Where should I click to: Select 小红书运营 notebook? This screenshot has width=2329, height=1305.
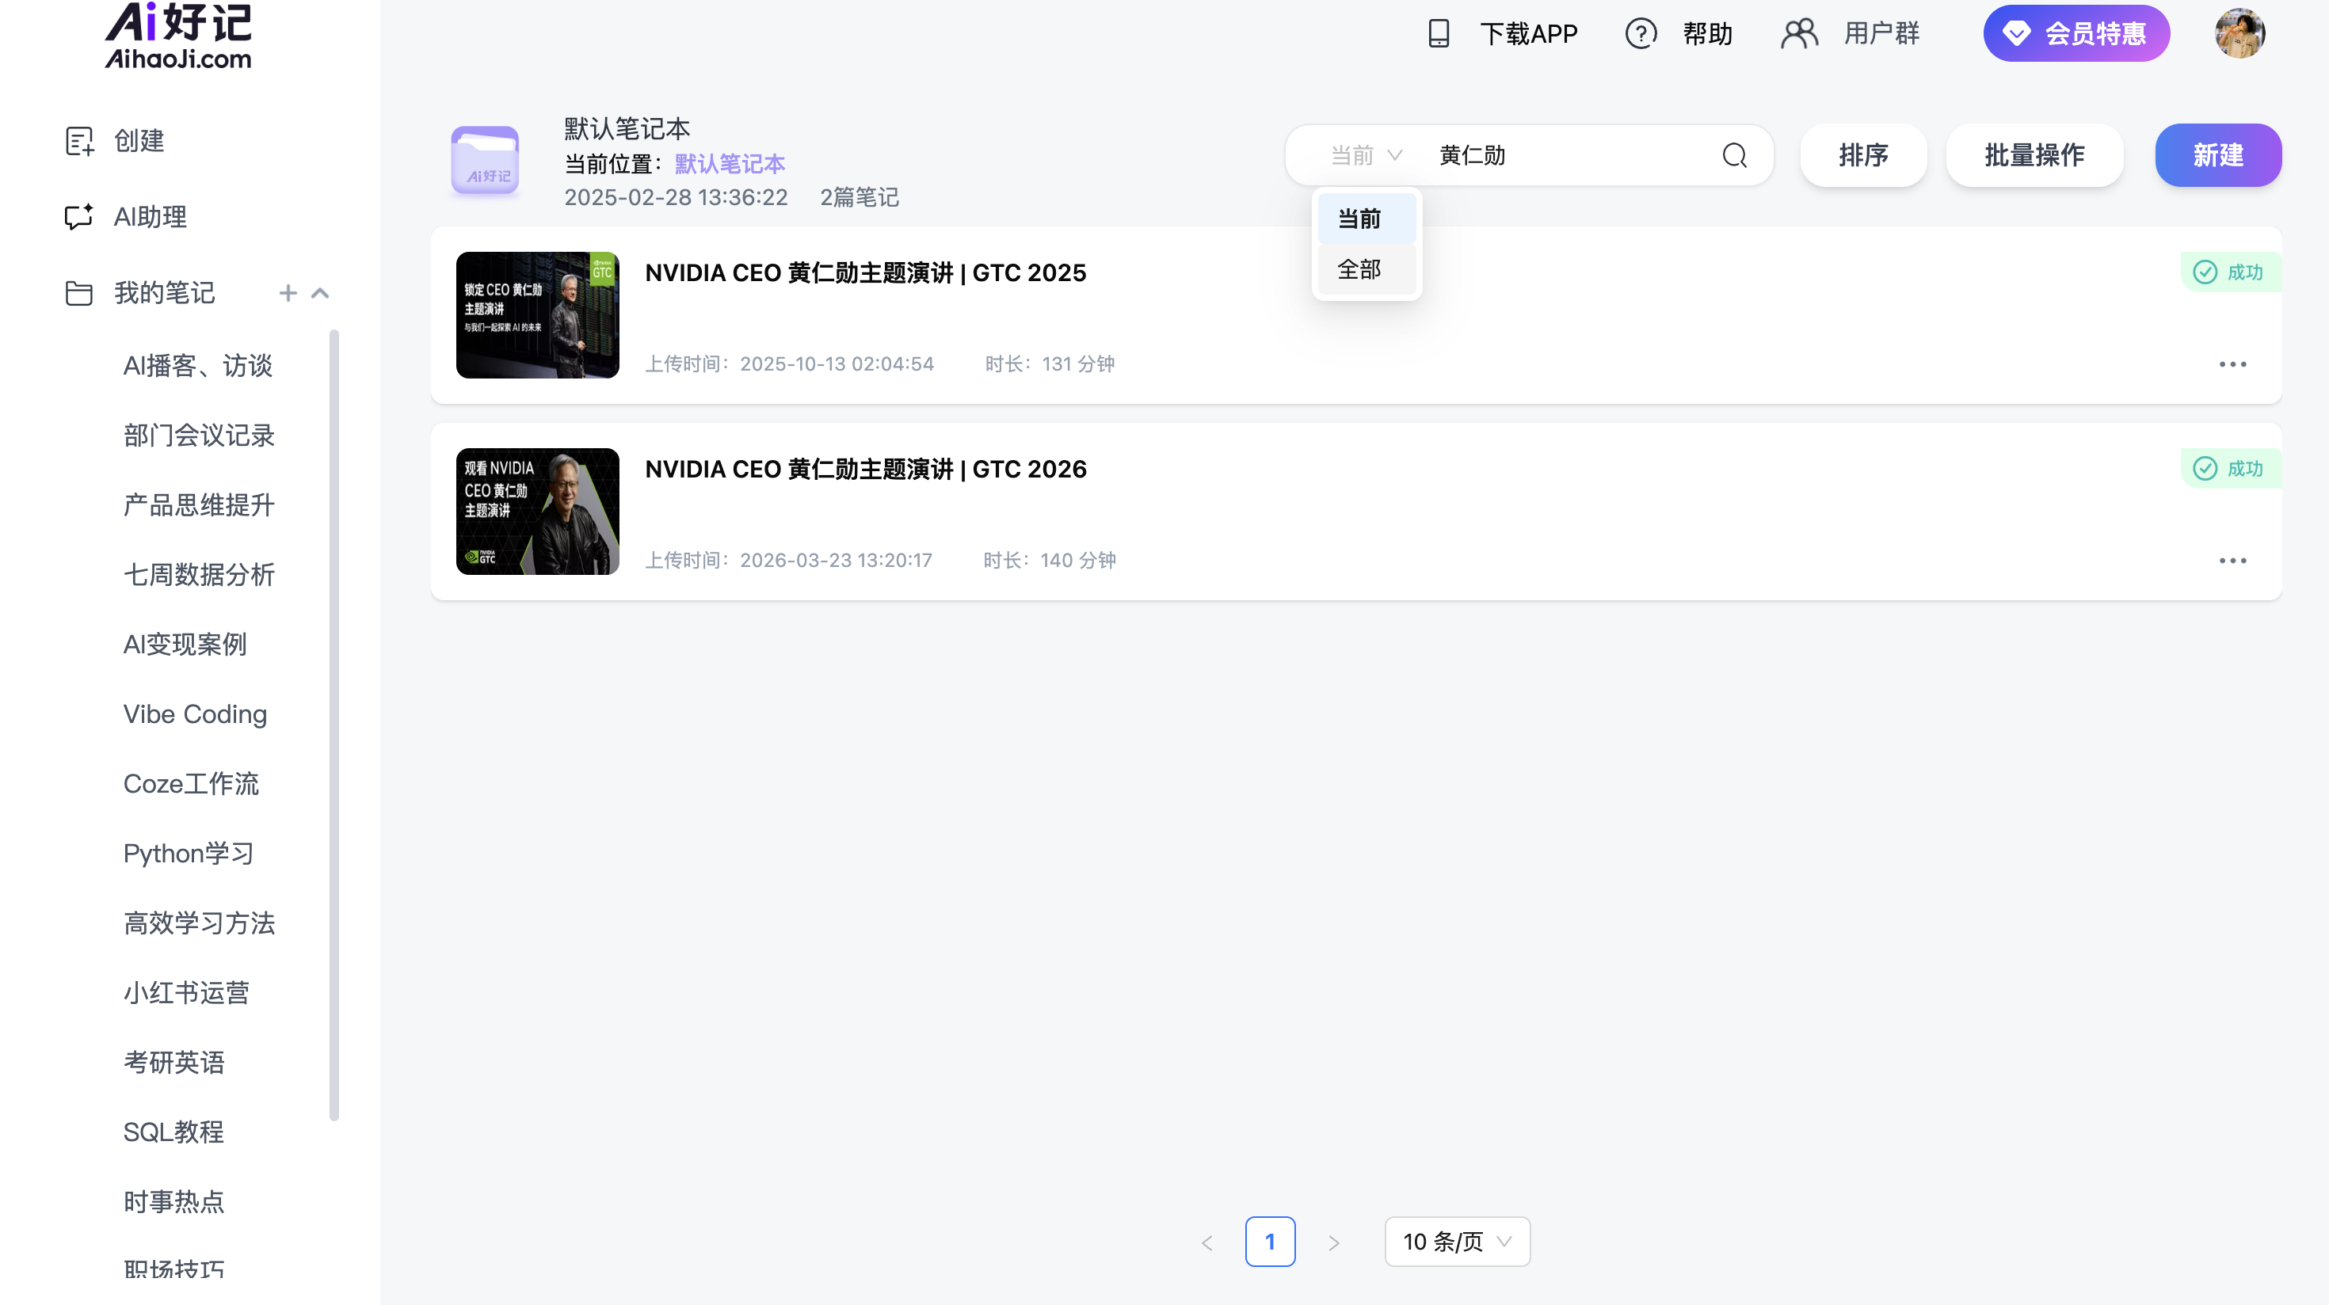click(x=186, y=992)
